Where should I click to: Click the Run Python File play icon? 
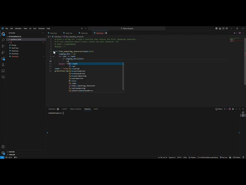(x=234, y=33)
